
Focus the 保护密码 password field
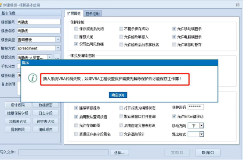coord(196,107)
